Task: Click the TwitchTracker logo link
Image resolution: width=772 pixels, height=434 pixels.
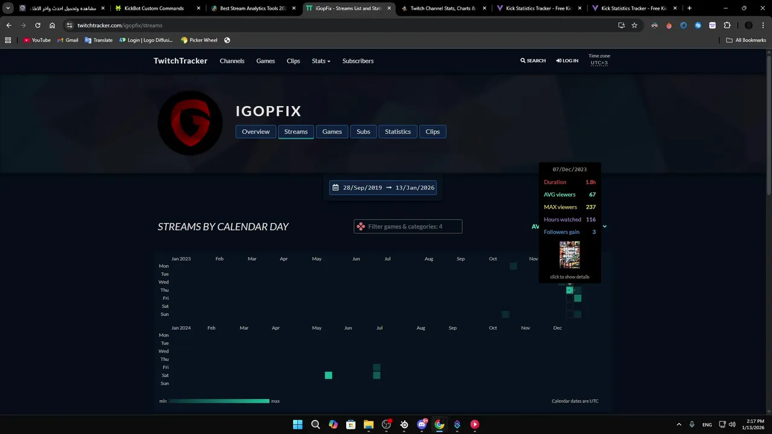Action: coord(180,61)
